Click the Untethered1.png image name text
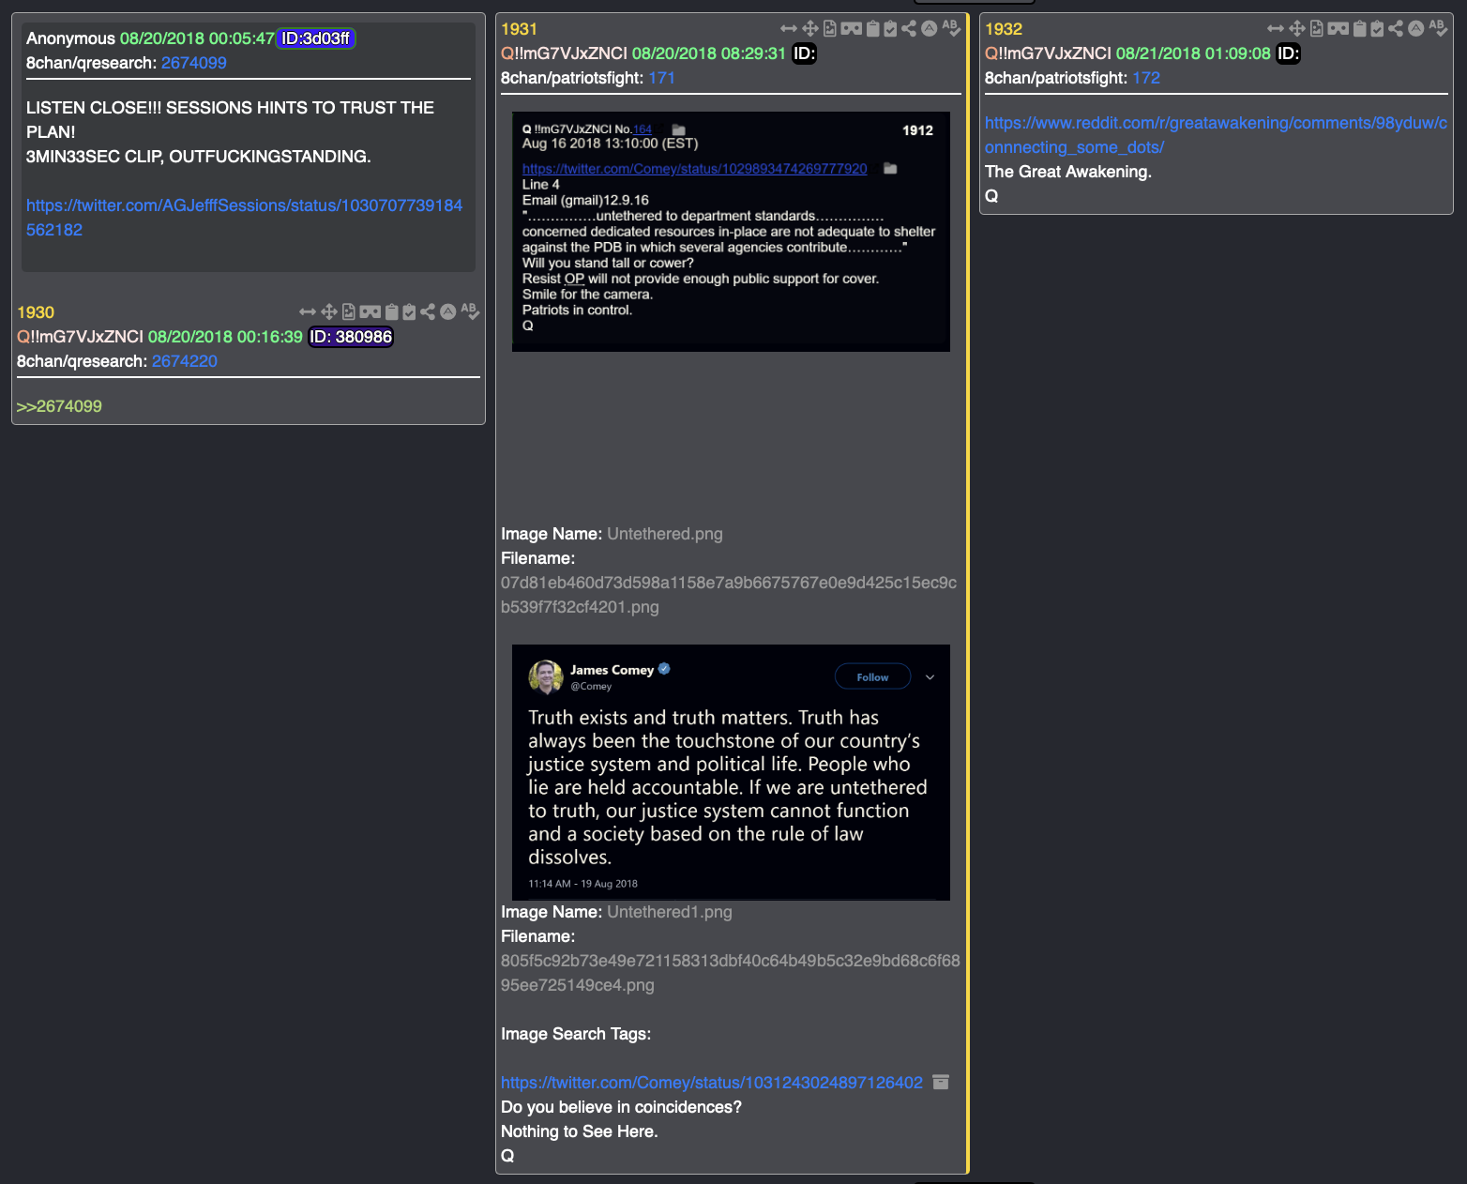1467x1184 pixels. click(670, 912)
